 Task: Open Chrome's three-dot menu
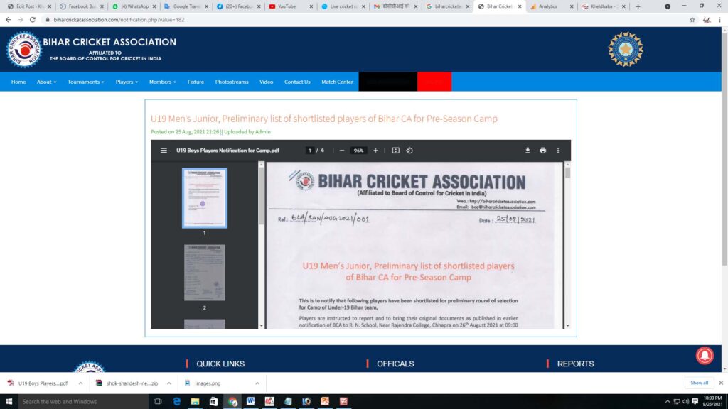click(719, 19)
